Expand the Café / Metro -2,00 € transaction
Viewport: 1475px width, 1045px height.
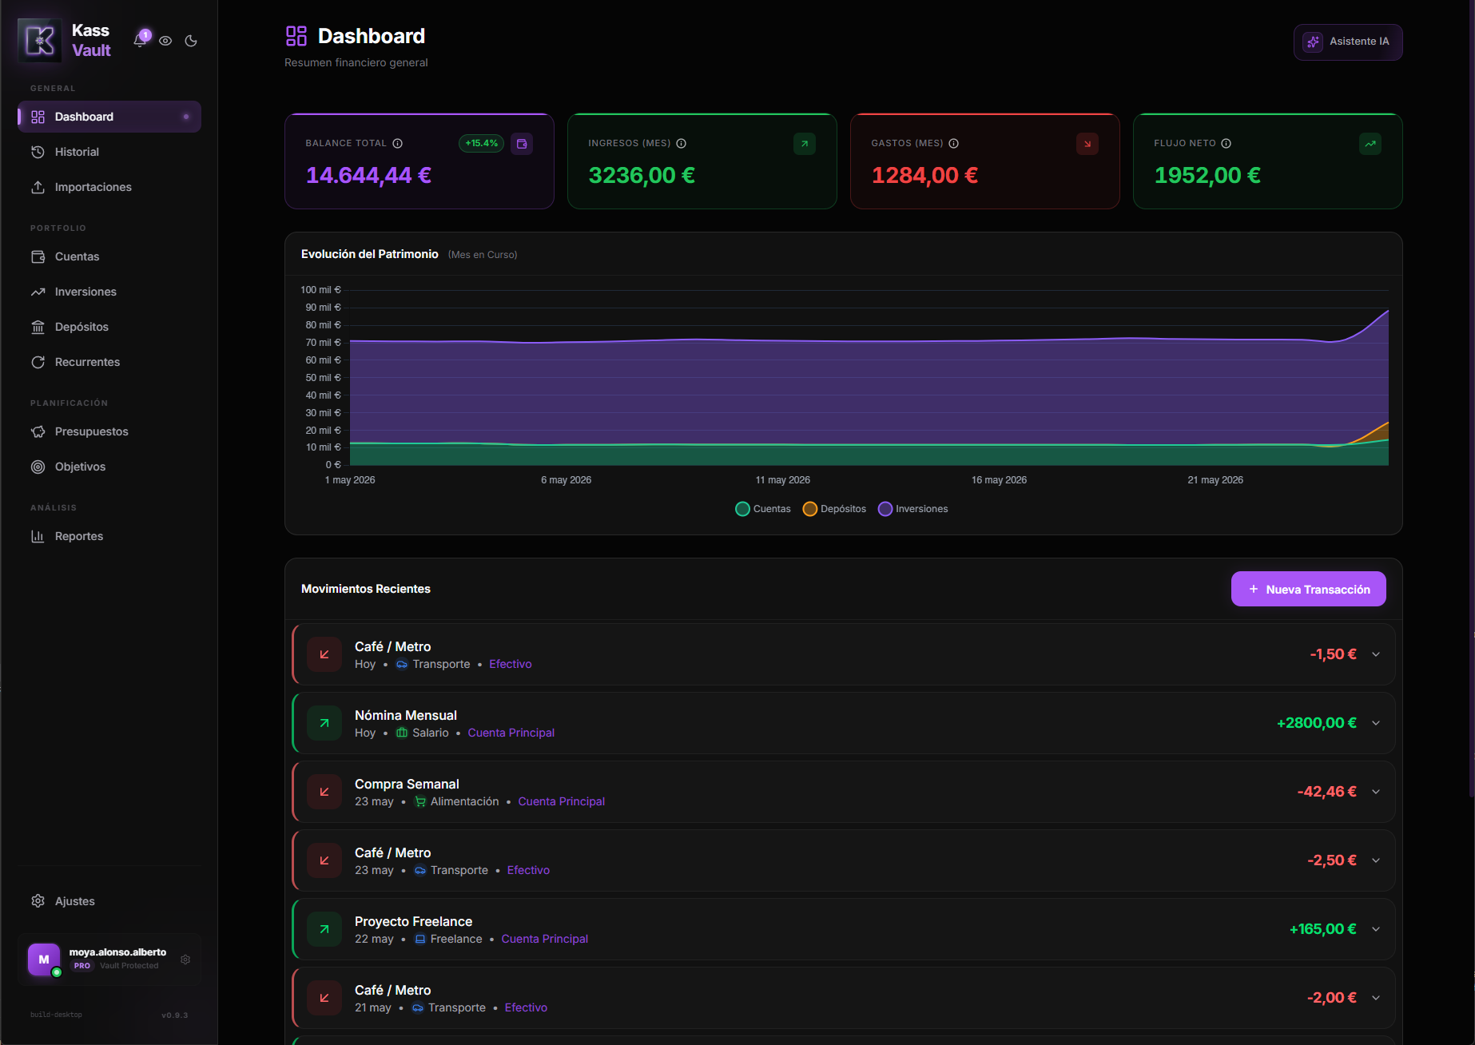[x=1376, y=998]
